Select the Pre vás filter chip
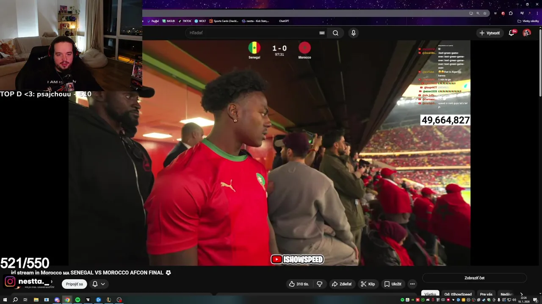The height and width of the screenshot is (304, 542). click(x=486, y=294)
